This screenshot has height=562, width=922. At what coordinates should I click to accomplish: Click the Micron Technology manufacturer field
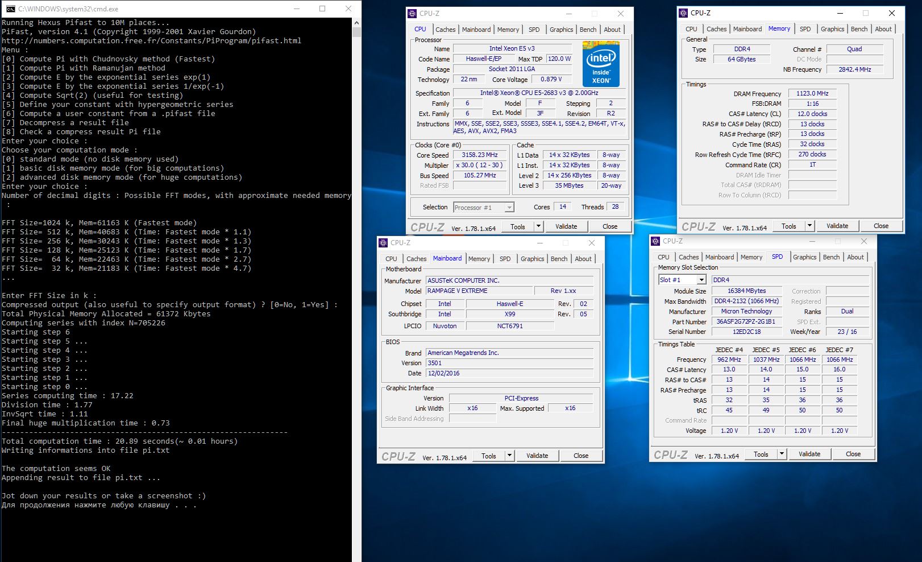(x=746, y=311)
